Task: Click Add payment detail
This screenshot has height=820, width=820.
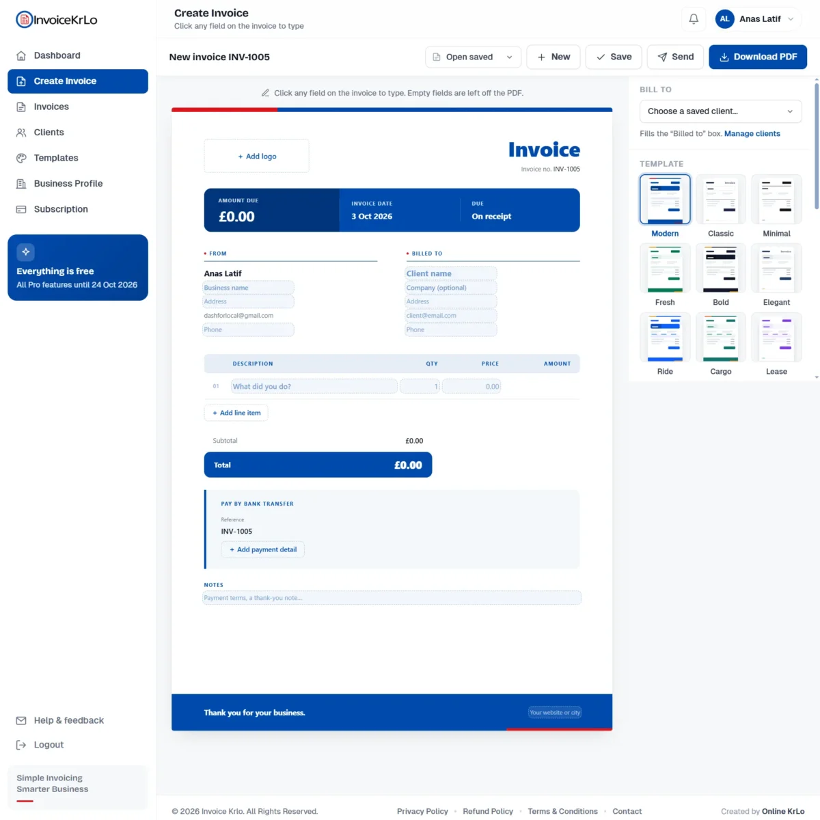Action: tap(263, 549)
